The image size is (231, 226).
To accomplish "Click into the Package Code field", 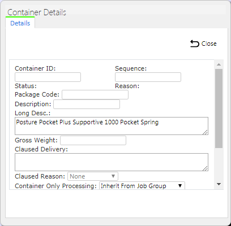I will coord(95,94).
